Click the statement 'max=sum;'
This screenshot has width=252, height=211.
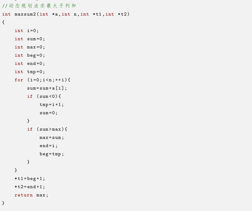click(52, 137)
